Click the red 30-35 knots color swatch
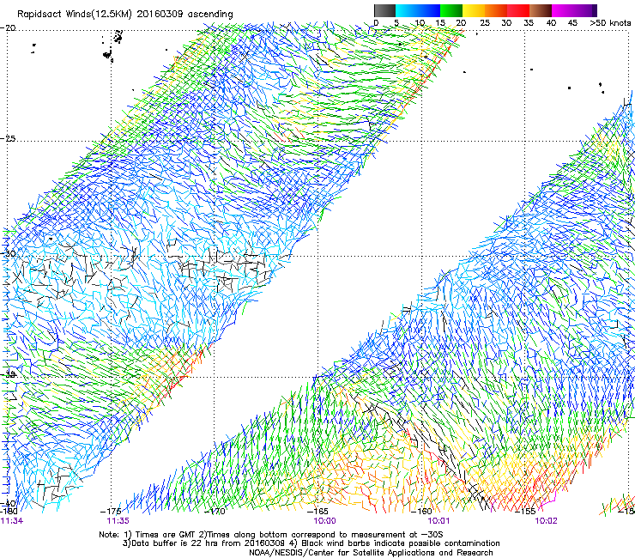The image size is (635, 558). tap(518, 10)
